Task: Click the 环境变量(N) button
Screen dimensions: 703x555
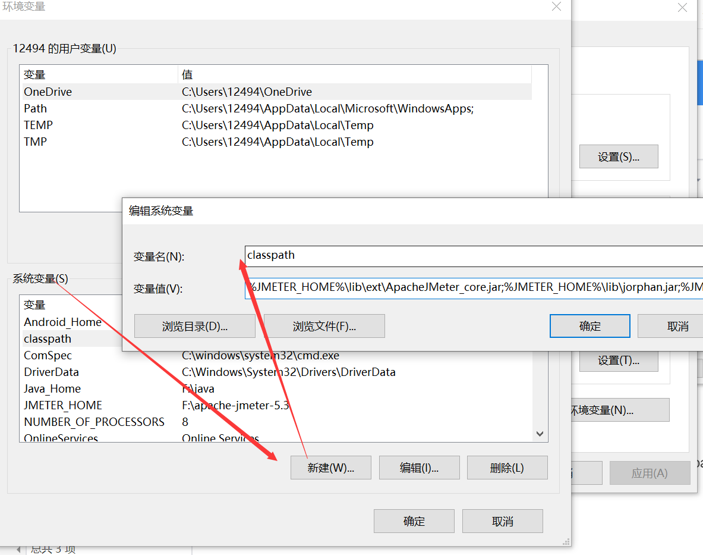Action: point(622,410)
